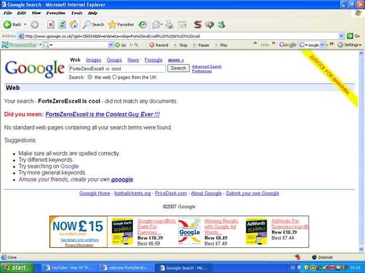Screen dimensions: 365x273
Task: Switch to 'welcome ForteZeroEx' taskbar window
Action: pyautogui.click(x=127, y=268)
